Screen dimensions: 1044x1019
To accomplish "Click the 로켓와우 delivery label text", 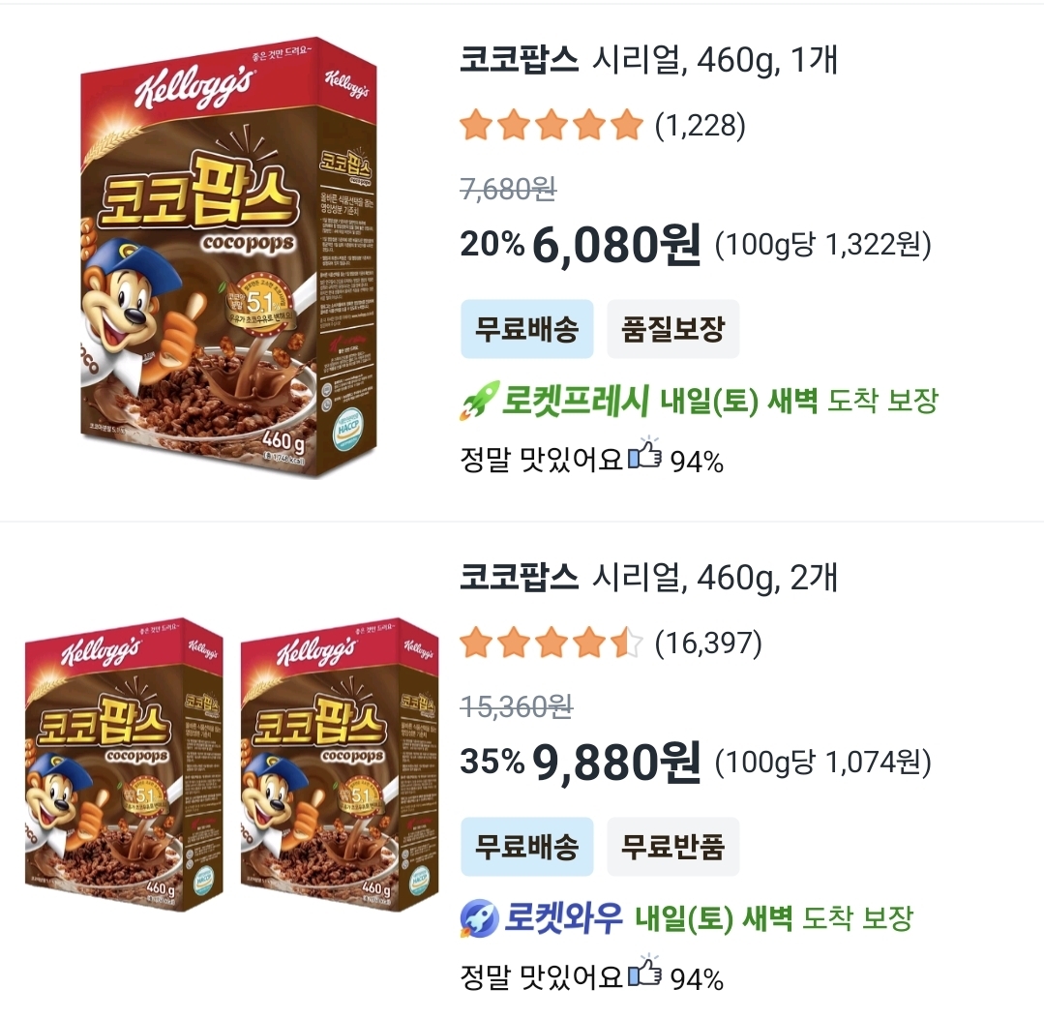I will tap(563, 918).
